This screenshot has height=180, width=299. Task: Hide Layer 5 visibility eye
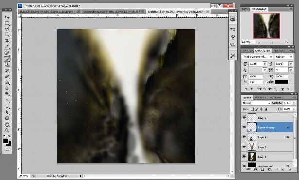click(244, 118)
